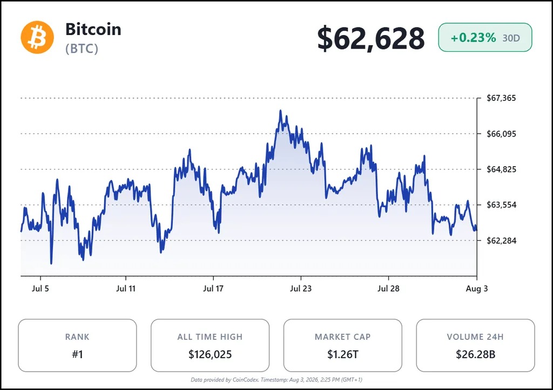The width and height of the screenshot is (553, 390).
Task: Click the Aug 3 date axis marker
Action: point(477,289)
